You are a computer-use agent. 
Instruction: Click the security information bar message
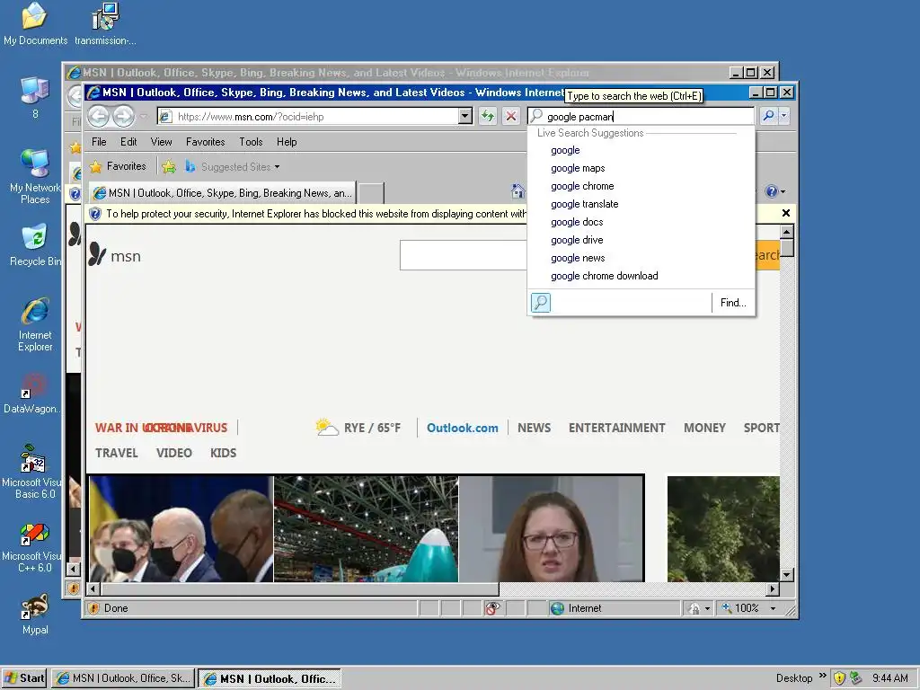(x=316, y=214)
